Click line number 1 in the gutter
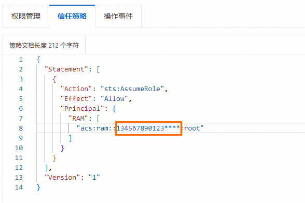 pyautogui.click(x=21, y=59)
